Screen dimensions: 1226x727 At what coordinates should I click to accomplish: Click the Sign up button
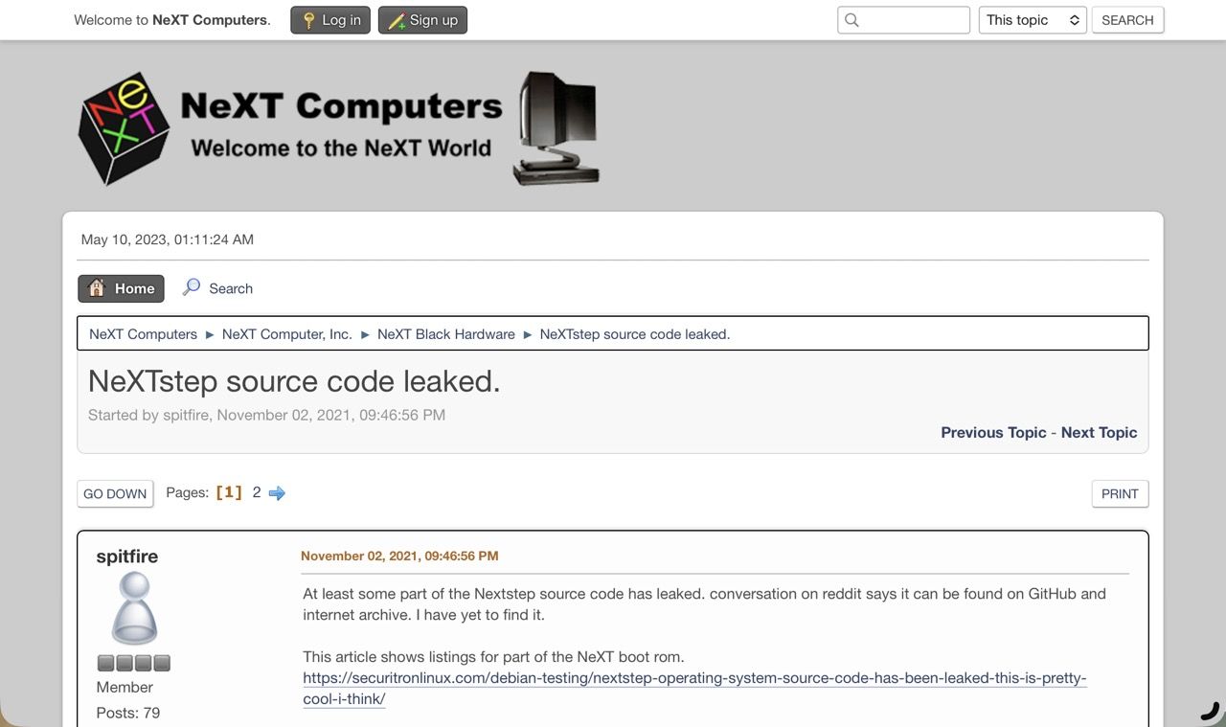(x=422, y=20)
